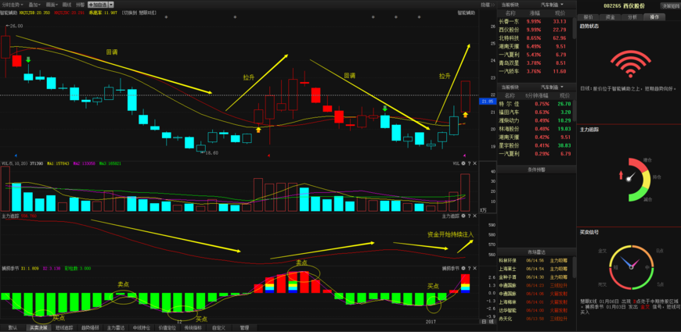Click the 持股 toolbar item
Image resolution: width=681 pixels, height=332 pixels.
80,5
